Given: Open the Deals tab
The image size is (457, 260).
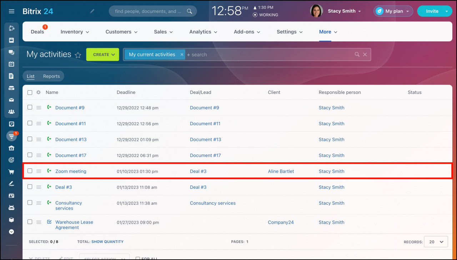Looking at the screenshot, I should click(x=37, y=32).
